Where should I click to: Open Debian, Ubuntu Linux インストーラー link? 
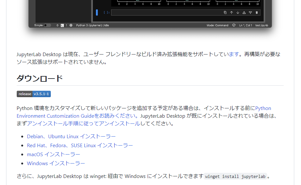coord(71,137)
